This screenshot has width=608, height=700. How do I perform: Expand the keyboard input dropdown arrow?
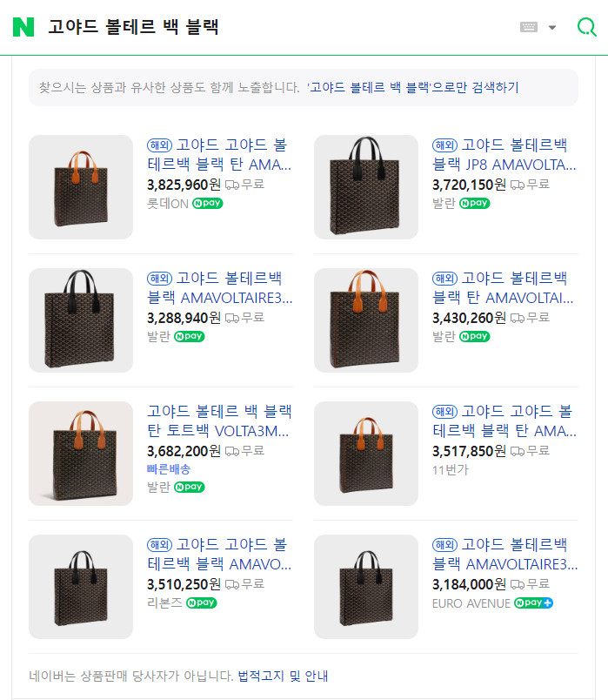pyautogui.click(x=551, y=28)
